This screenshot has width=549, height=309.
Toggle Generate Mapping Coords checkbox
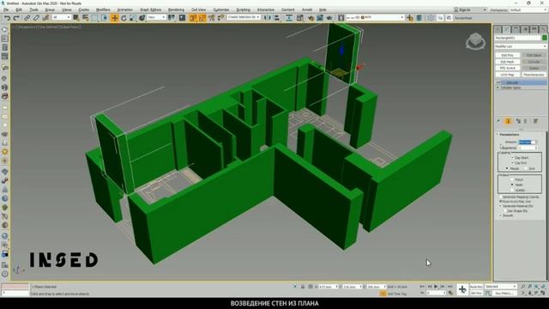point(501,197)
